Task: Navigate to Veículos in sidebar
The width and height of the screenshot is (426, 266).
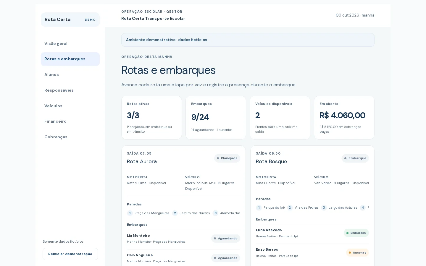Action: (70, 106)
